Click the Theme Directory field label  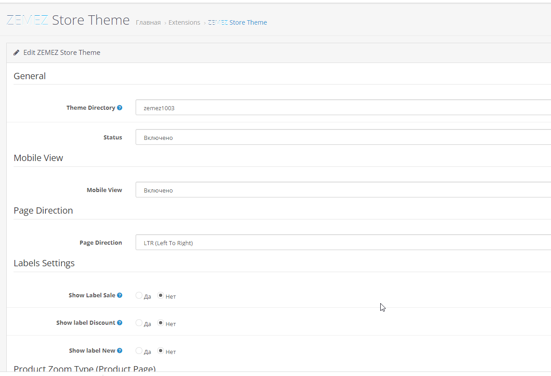click(x=91, y=108)
